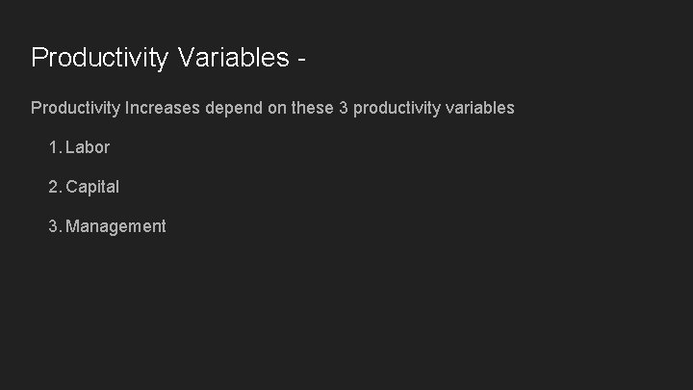Click the list number 2 before Capital
The height and width of the screenshot is (390, 693).
pos(54,187)
